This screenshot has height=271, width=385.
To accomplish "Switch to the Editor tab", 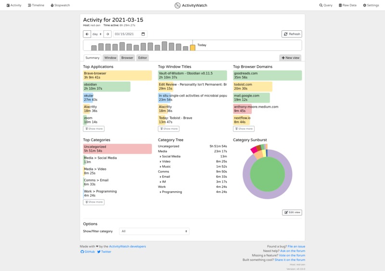I will click(142, 58).
